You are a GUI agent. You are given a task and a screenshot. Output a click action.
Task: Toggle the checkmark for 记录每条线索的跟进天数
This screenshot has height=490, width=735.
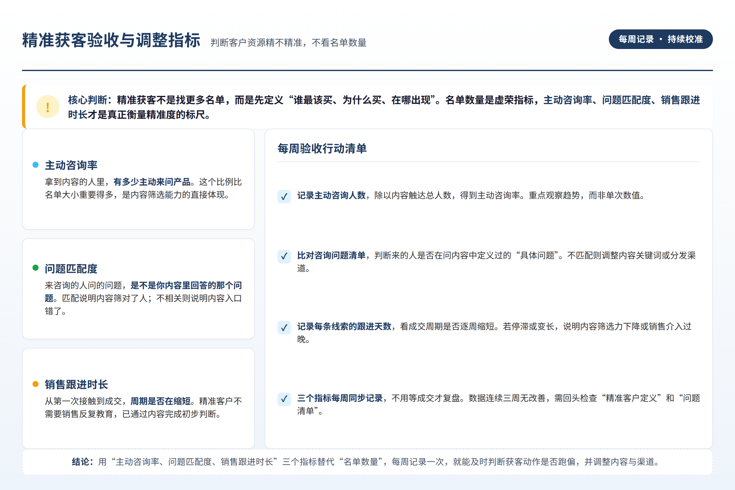[x=284, y=328]
